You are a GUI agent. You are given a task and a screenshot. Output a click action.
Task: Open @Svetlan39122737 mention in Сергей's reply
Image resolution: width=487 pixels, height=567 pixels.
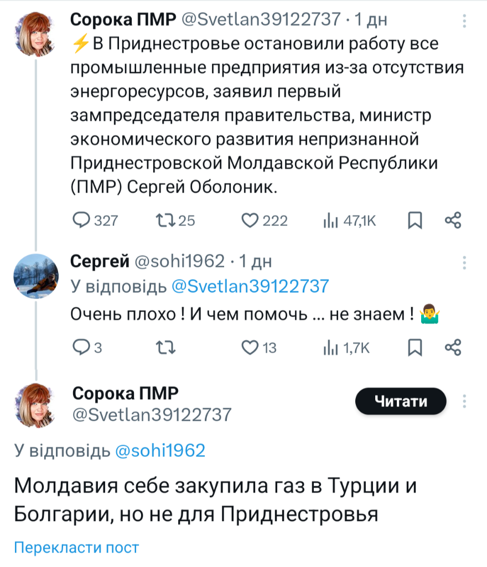250,286
